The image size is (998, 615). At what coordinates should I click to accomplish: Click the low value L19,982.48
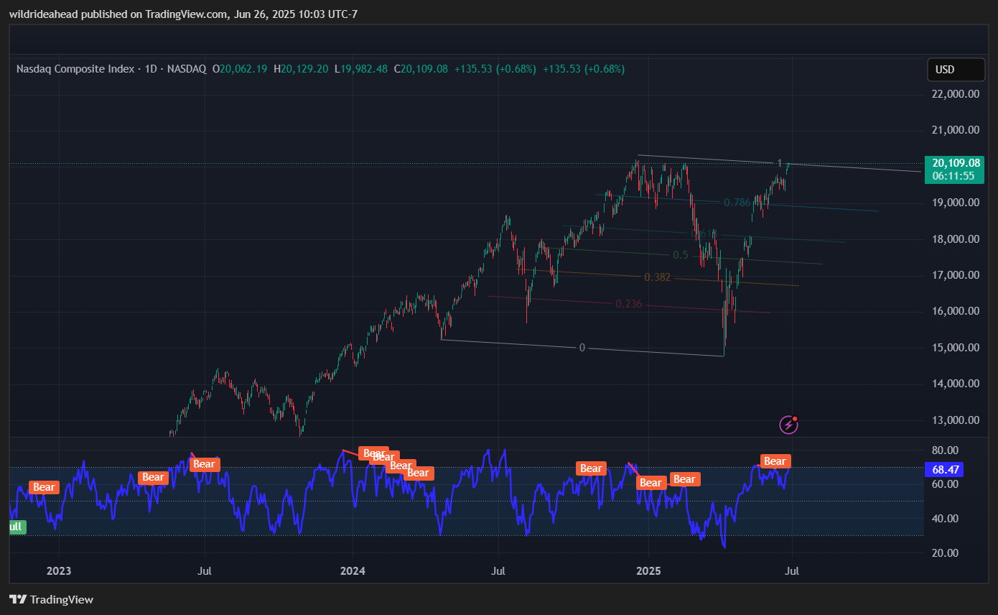click(361, 69)
